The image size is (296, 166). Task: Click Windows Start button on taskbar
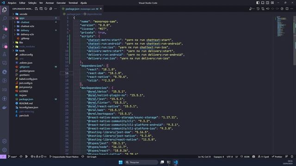pos(121,162)
